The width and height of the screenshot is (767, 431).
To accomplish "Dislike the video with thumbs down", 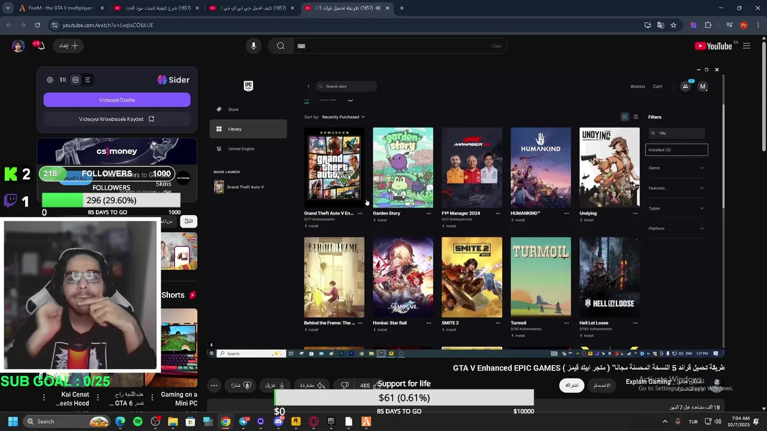I will pyautogui.click(x=345, y=386).
